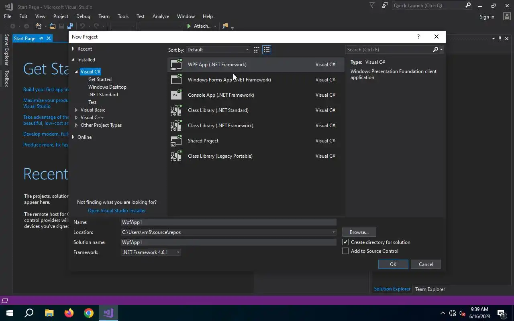514x321 pixels.
Task: Open the Debug menu
Action: click(83, 16)
